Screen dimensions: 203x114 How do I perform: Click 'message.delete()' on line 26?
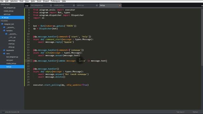[56, 77]
